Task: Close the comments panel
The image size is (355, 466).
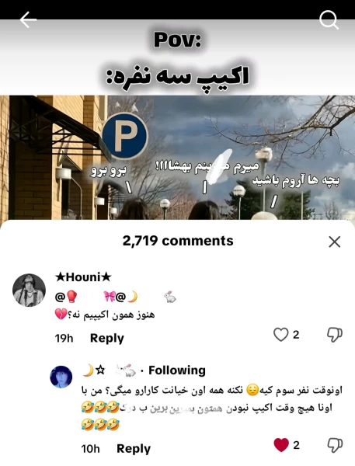Action: (x=335, y=242)
